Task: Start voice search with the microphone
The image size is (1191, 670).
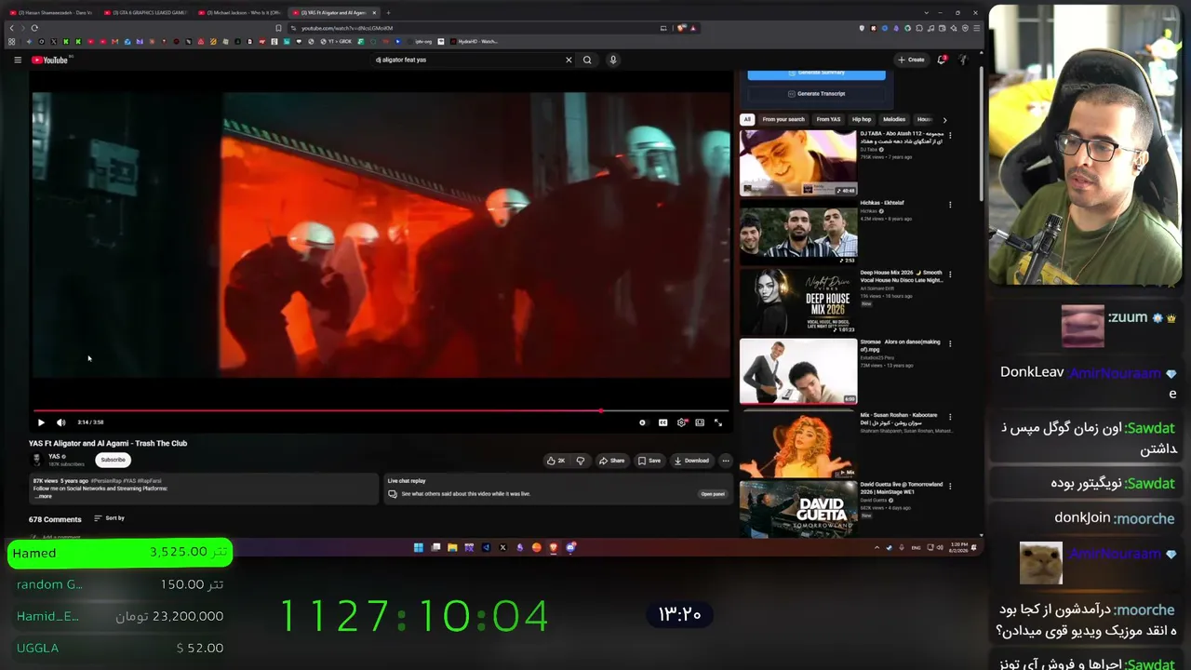Action: click(613, 60)
